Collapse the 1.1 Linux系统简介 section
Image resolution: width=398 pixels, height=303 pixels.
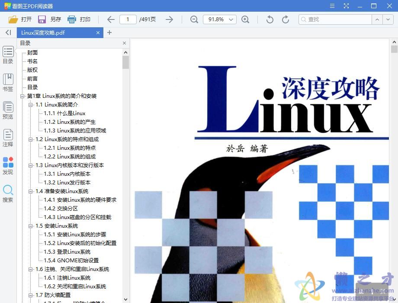tap(30, 104)
